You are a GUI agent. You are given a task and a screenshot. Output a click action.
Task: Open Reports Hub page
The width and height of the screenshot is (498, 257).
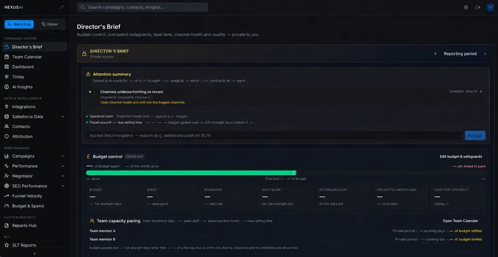(x=35, y=225)
